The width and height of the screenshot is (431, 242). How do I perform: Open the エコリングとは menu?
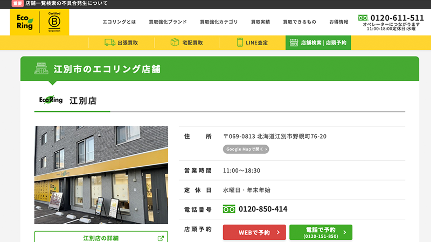point(120,23)
